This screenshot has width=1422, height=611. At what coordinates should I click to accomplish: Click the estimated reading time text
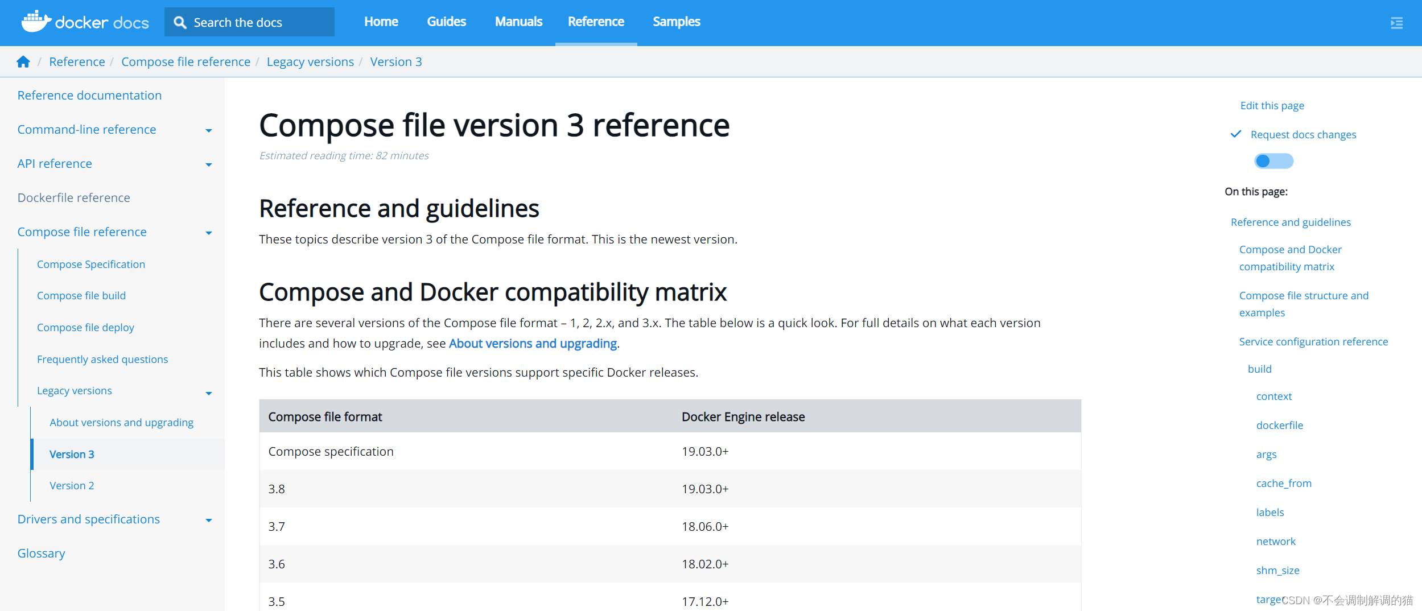tap(344, 155)
